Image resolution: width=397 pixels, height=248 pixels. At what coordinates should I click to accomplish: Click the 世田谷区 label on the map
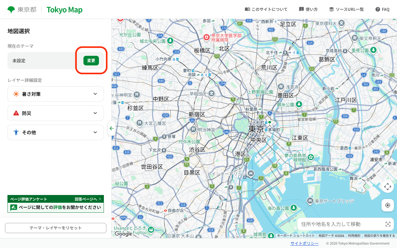click(x=152, y=166)
